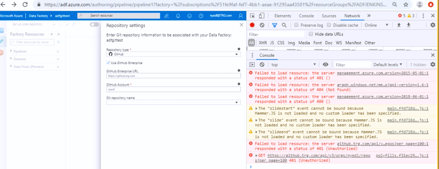Export HAR with the download arrow
The height and width of the screenshot is (169, 439).
point(408,25)
